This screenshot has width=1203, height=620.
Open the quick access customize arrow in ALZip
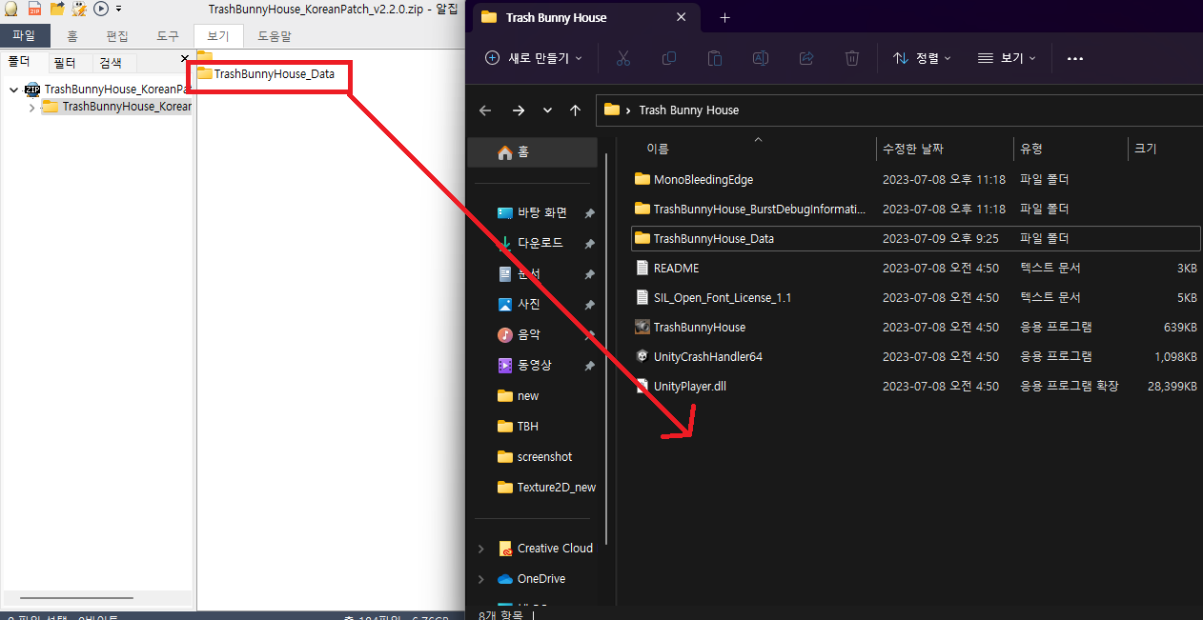tap(118, 9)
